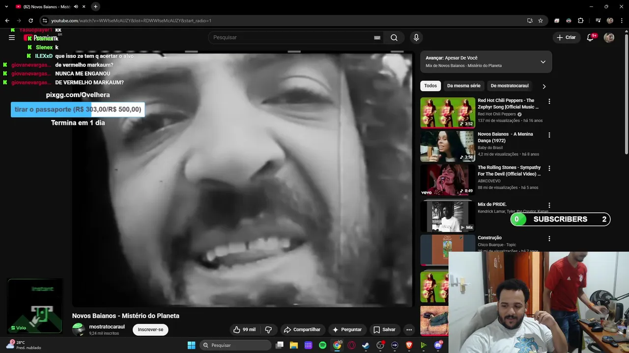Image resolution: width=629 pixels, height=353 pixels.
Task: Open the media control icon in toolbar
Action: (598, 21)
